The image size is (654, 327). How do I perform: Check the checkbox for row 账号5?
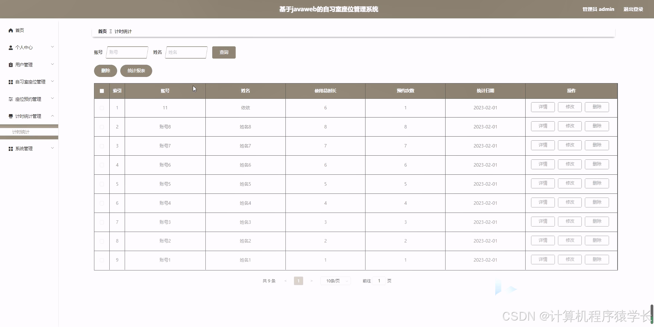[x=102, y=184]
